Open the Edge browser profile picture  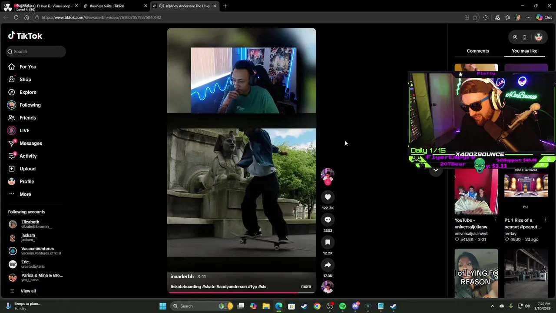click(x=518, y=17)
